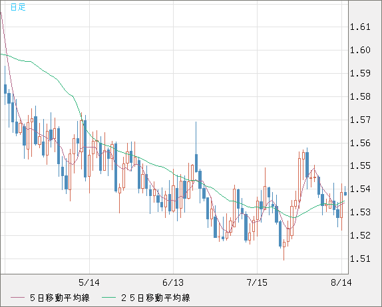Select the 1.53 price axis label
Image resolution: width=382 pixels, height=307 pixels.
coord(360,213)
